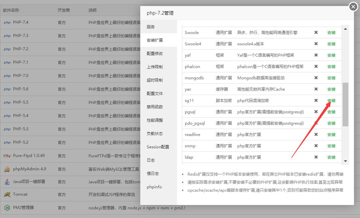This screenshot has height=218, width=360.
Task: Install the sg11 extension
Action: [x=331, y=101]
